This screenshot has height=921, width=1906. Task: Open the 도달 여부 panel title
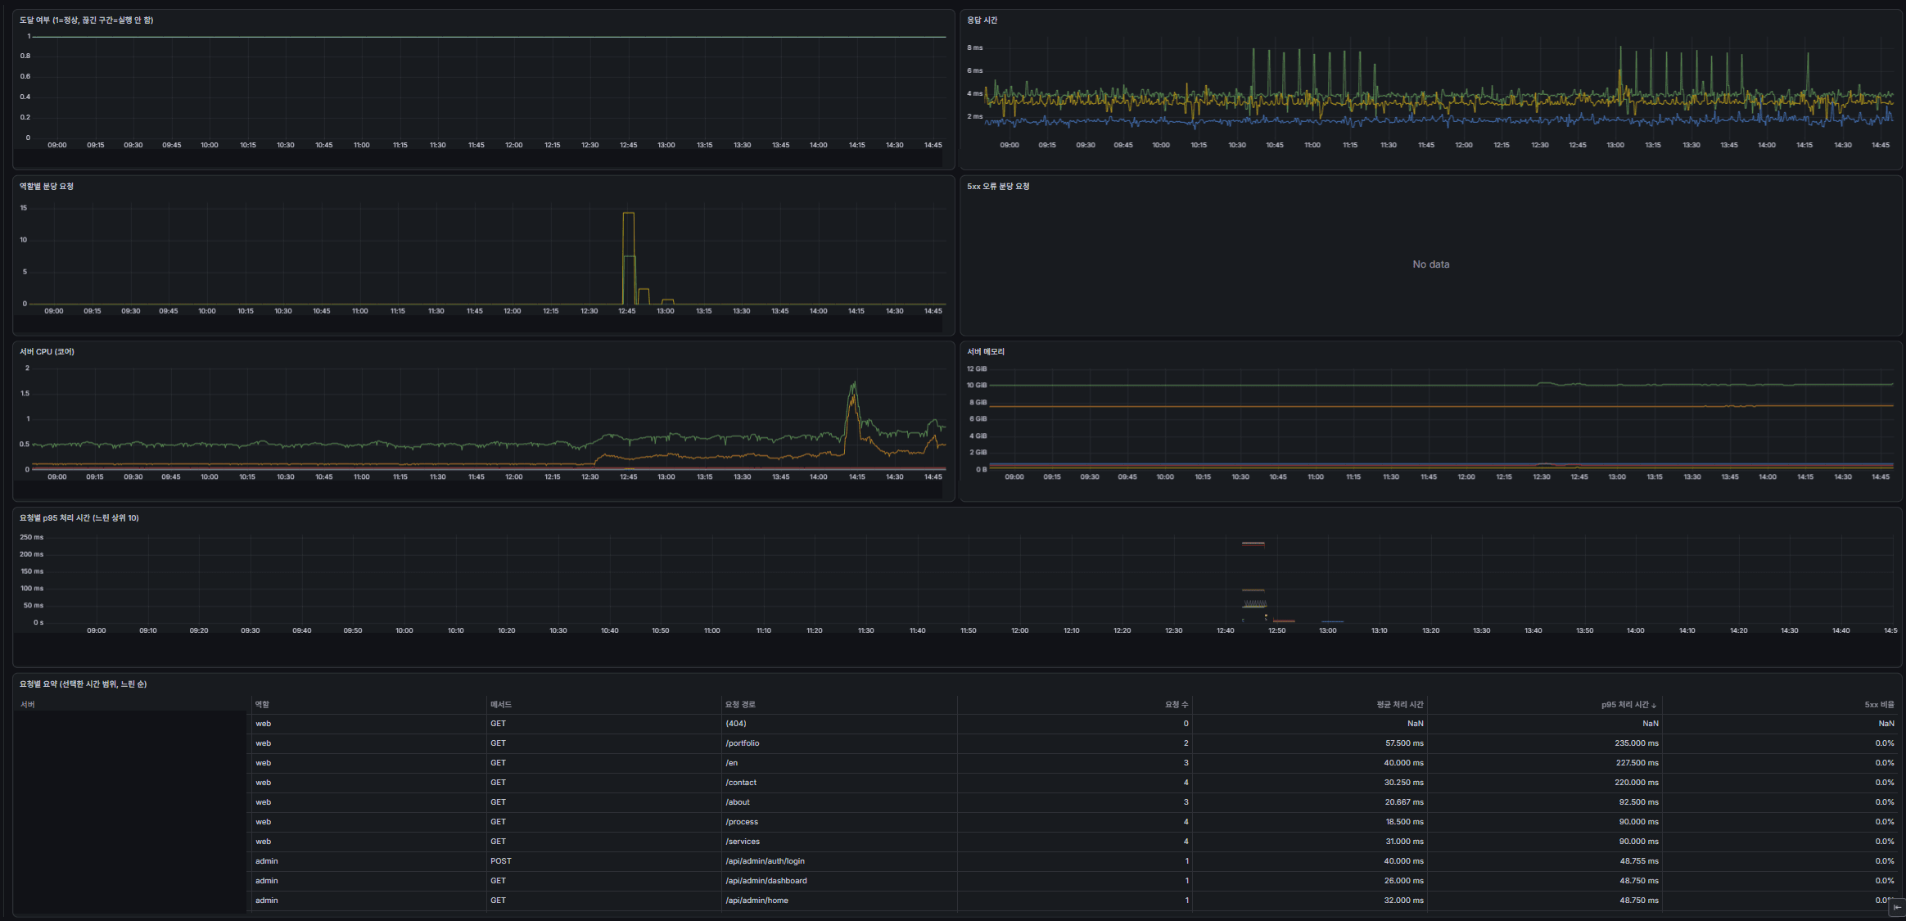(86, 20)
